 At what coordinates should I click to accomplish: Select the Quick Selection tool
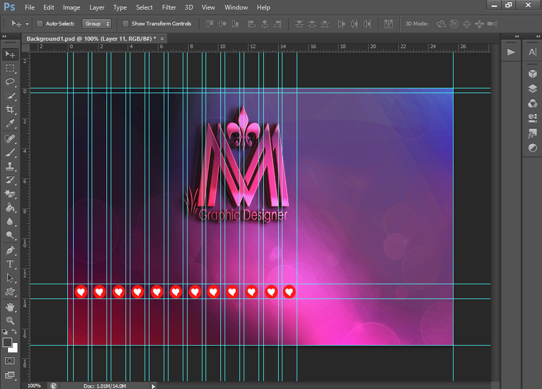pyautogui.click(x=10, y=96)
